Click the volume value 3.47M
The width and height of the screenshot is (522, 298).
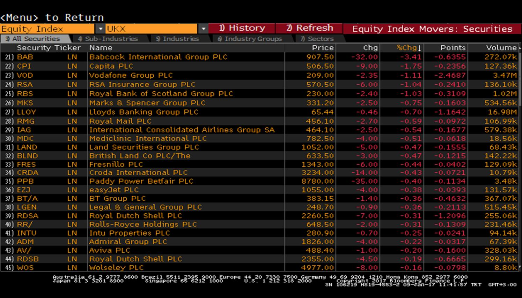tap(505, 75)
